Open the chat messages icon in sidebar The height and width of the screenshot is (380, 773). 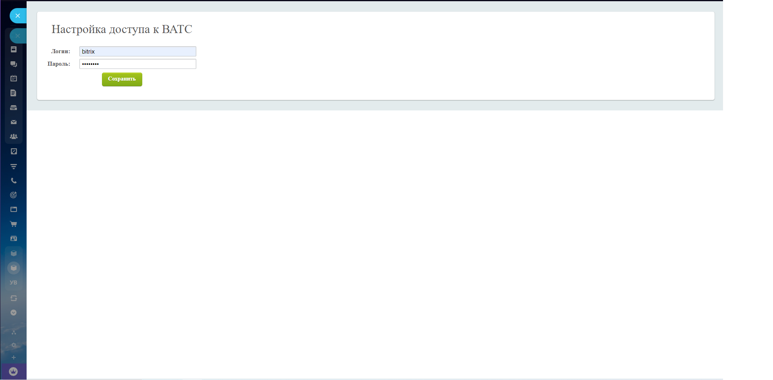click(x=14, y=64)
